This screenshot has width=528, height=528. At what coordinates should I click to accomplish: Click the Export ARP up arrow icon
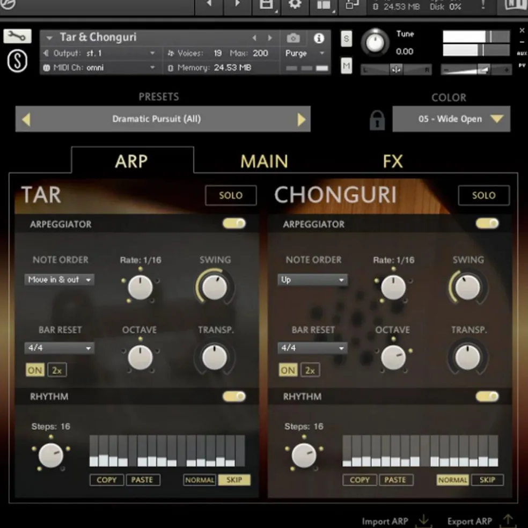click(x=508, y=520)
